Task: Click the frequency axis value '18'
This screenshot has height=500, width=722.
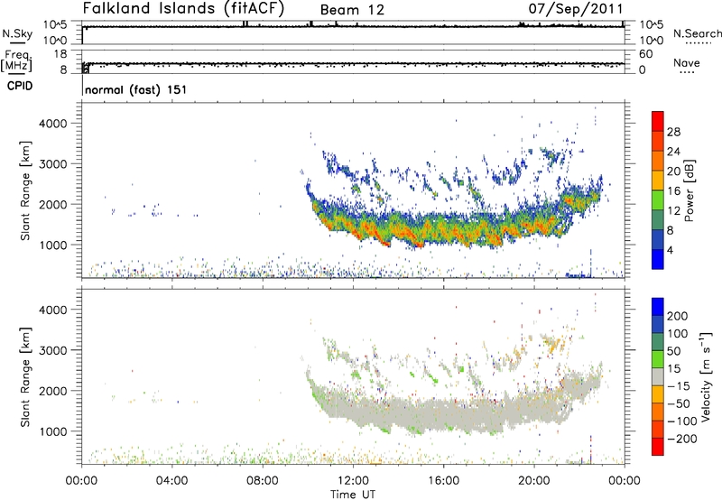Action: coord(60,54)
